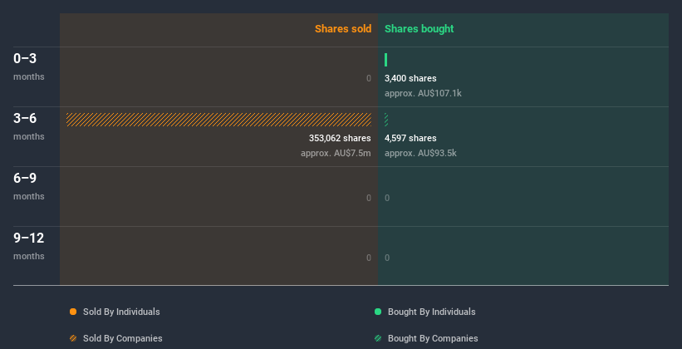
Task: Click the zero bought value in 6–9 months row
Action: 387,198
